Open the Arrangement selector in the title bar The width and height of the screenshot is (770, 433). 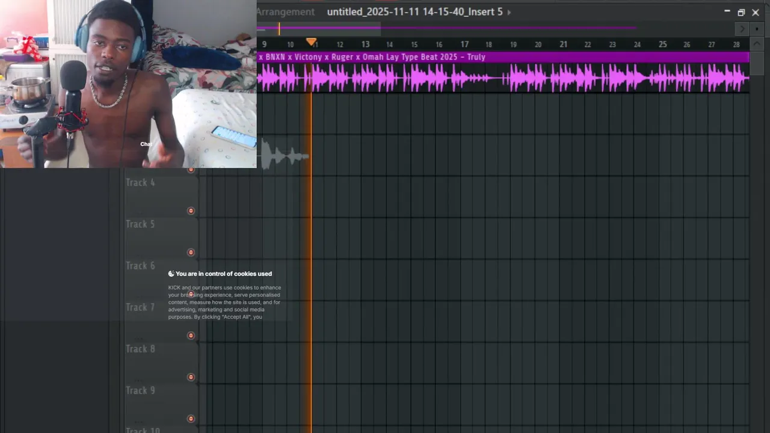pos(286,11)
